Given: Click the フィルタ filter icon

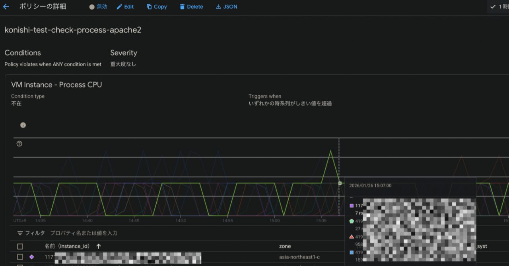Looking at the screenshot, I should pos(20,233).
